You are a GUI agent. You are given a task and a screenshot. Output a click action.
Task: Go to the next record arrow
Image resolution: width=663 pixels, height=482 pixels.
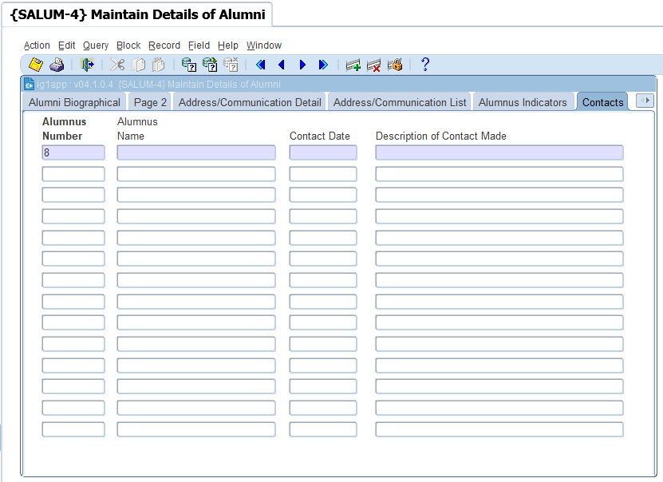(x=302, y=65)
